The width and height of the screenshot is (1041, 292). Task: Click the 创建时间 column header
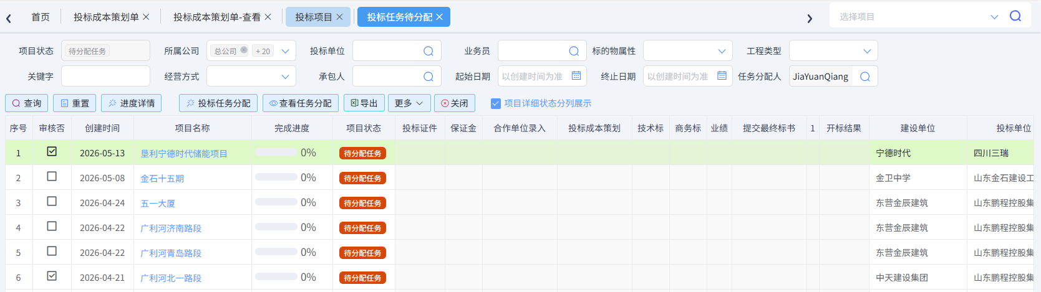pos(102,128)
